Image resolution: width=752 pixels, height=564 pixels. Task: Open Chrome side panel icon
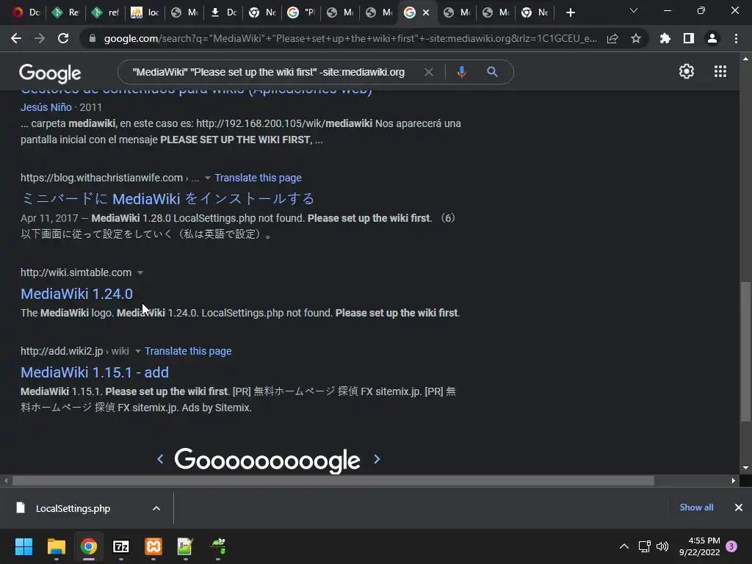pos(689,38)
